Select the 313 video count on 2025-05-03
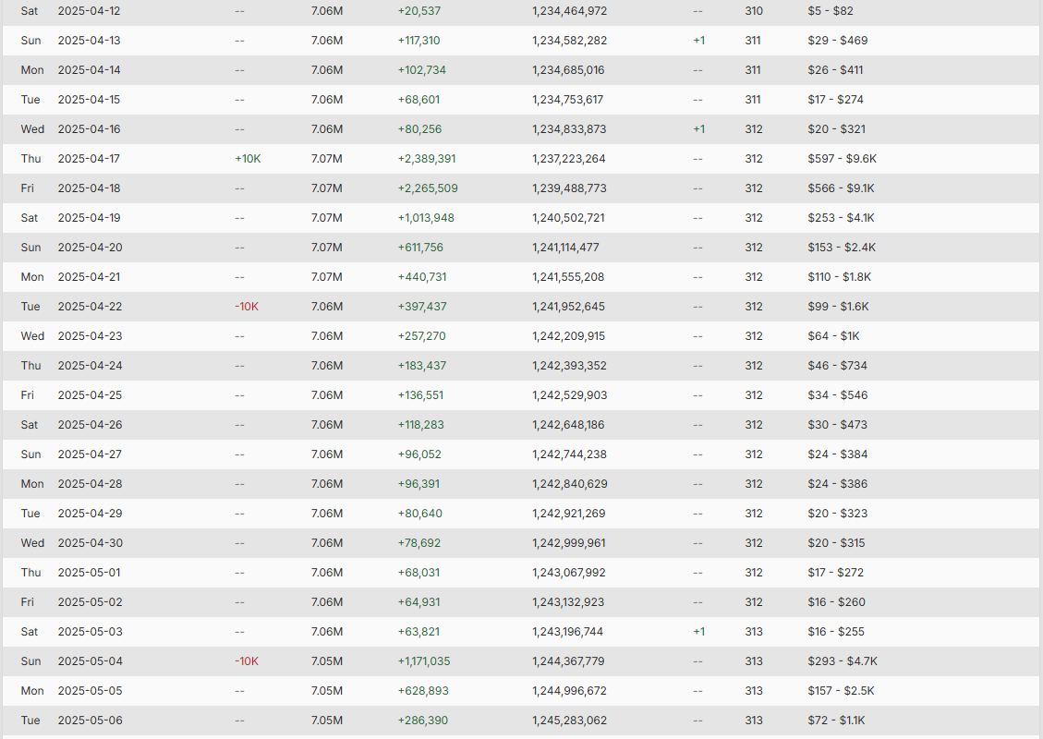The image size is (1043, 739). click(754, 632)
